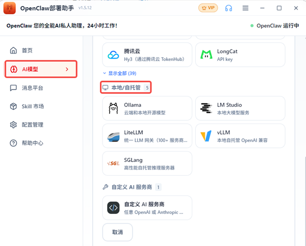Image resolution: width=306 pixels, height=246 pixels.
Task: Click the code brackets icon on custom provider
Action: coord(113,208)
